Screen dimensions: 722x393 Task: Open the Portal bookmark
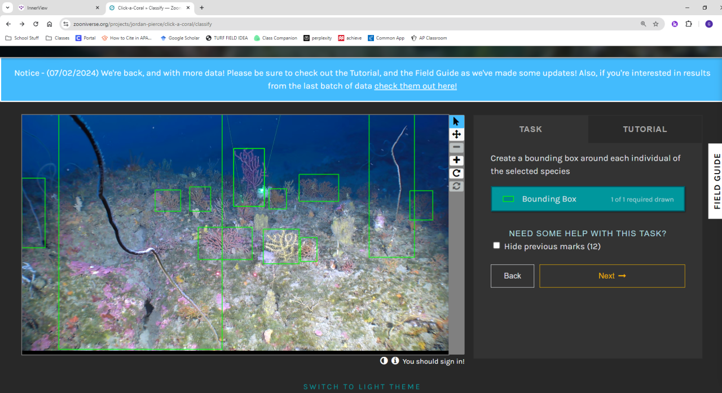click(x=85, y=38)
